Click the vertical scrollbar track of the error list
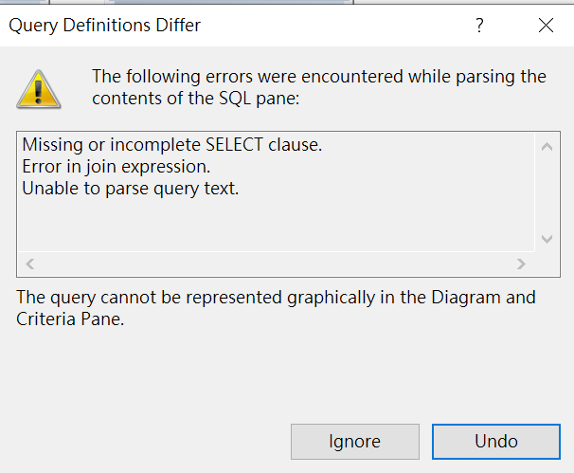574x473 pixels. 547,193
